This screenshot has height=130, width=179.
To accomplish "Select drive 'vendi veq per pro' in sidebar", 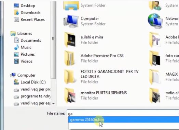I will 36,89.
